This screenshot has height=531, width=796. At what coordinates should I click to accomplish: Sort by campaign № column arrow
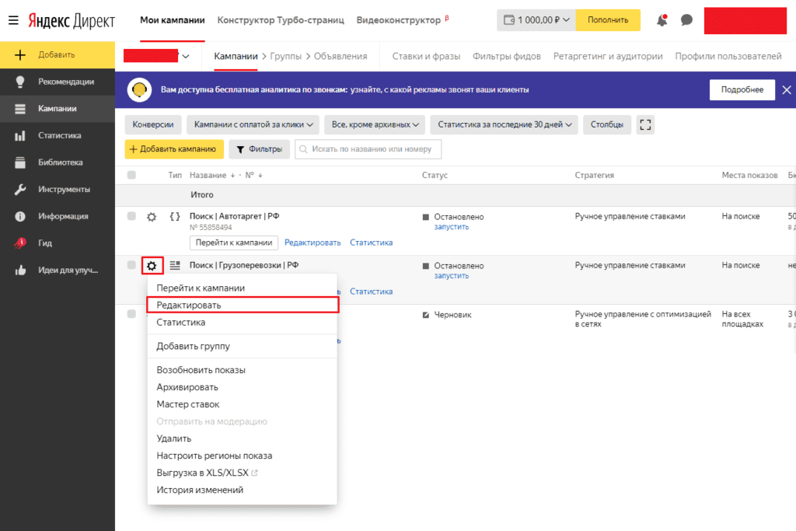click(260, 175)
